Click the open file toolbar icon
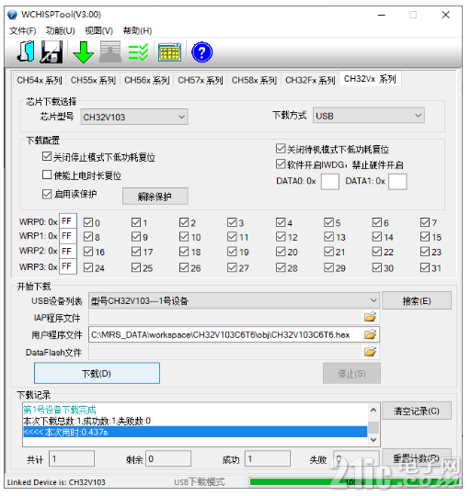471x496 pixels. coord(26,51)
